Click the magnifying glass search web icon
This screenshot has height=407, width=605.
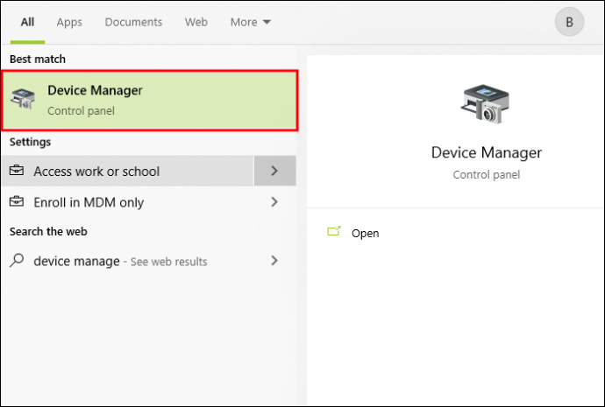click(x=17, y=260)
